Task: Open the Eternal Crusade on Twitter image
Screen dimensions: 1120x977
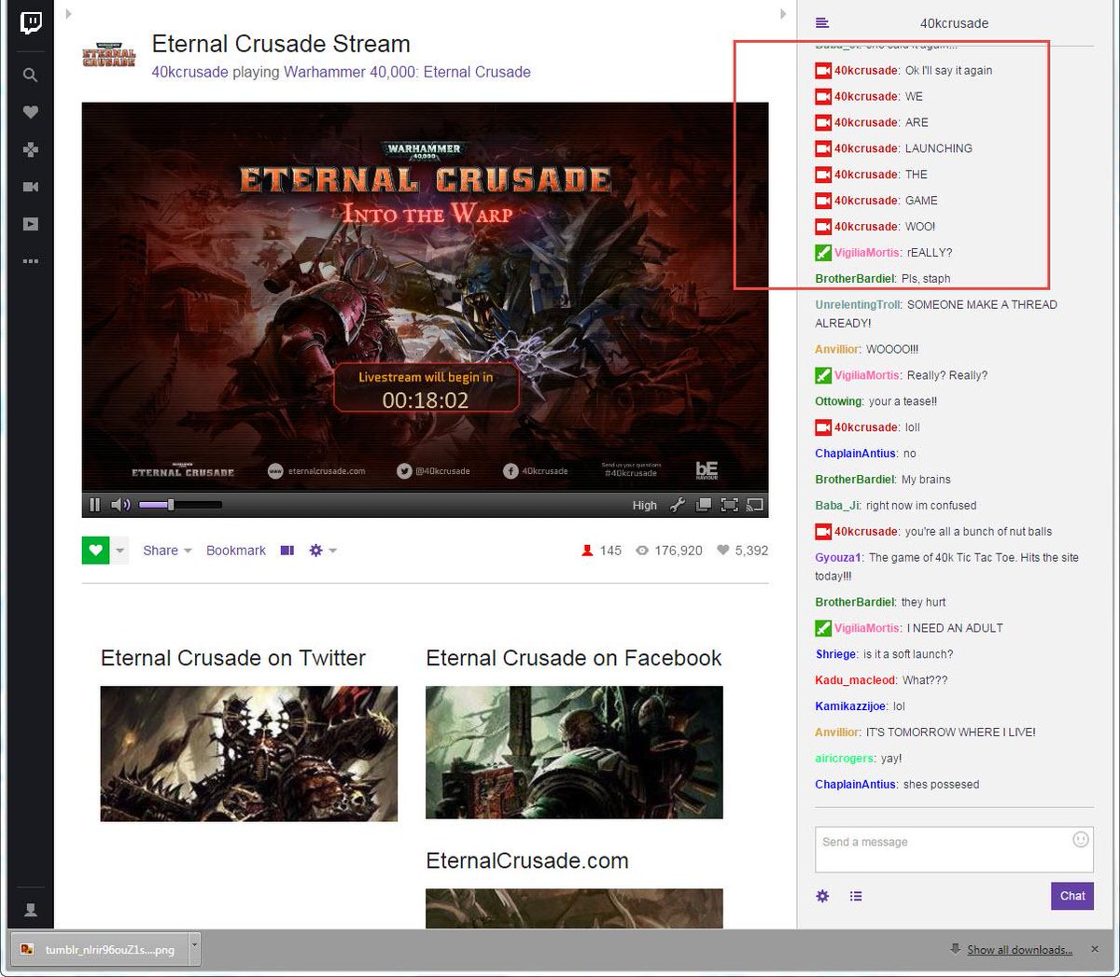Action: click(x=249, y=754)
